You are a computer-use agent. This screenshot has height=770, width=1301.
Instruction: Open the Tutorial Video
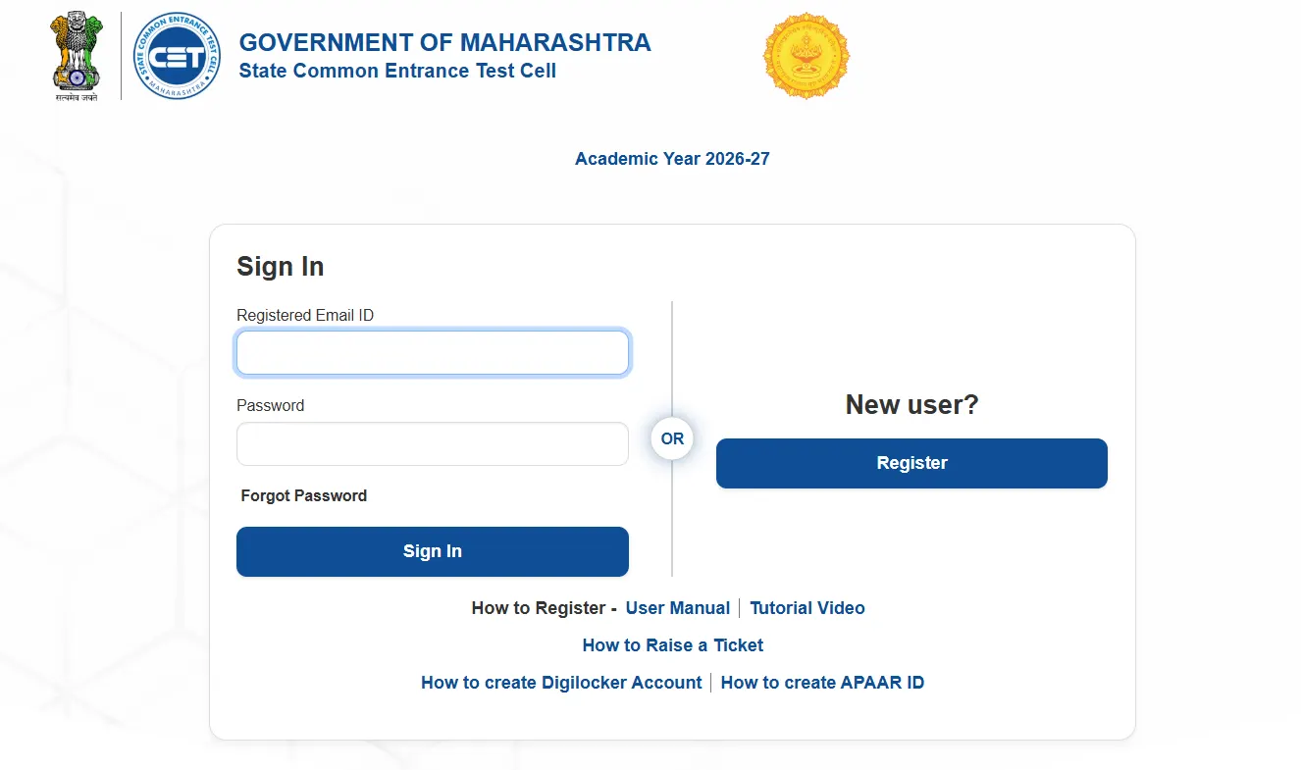[807, 607]
